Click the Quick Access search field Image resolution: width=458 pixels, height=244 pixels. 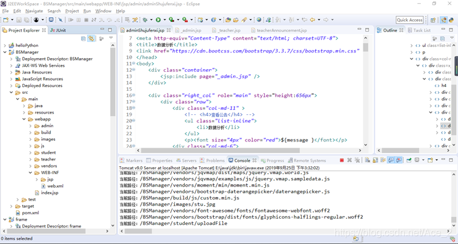pos(410,20)
